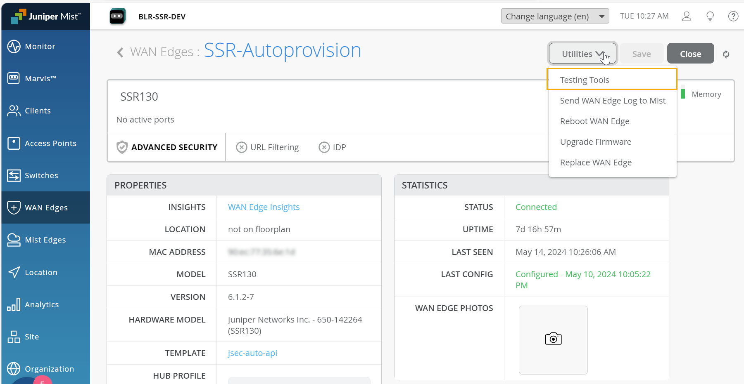Click the refresh icon next to Close
The width and height of the screenshot is (744, 384).
726,54
